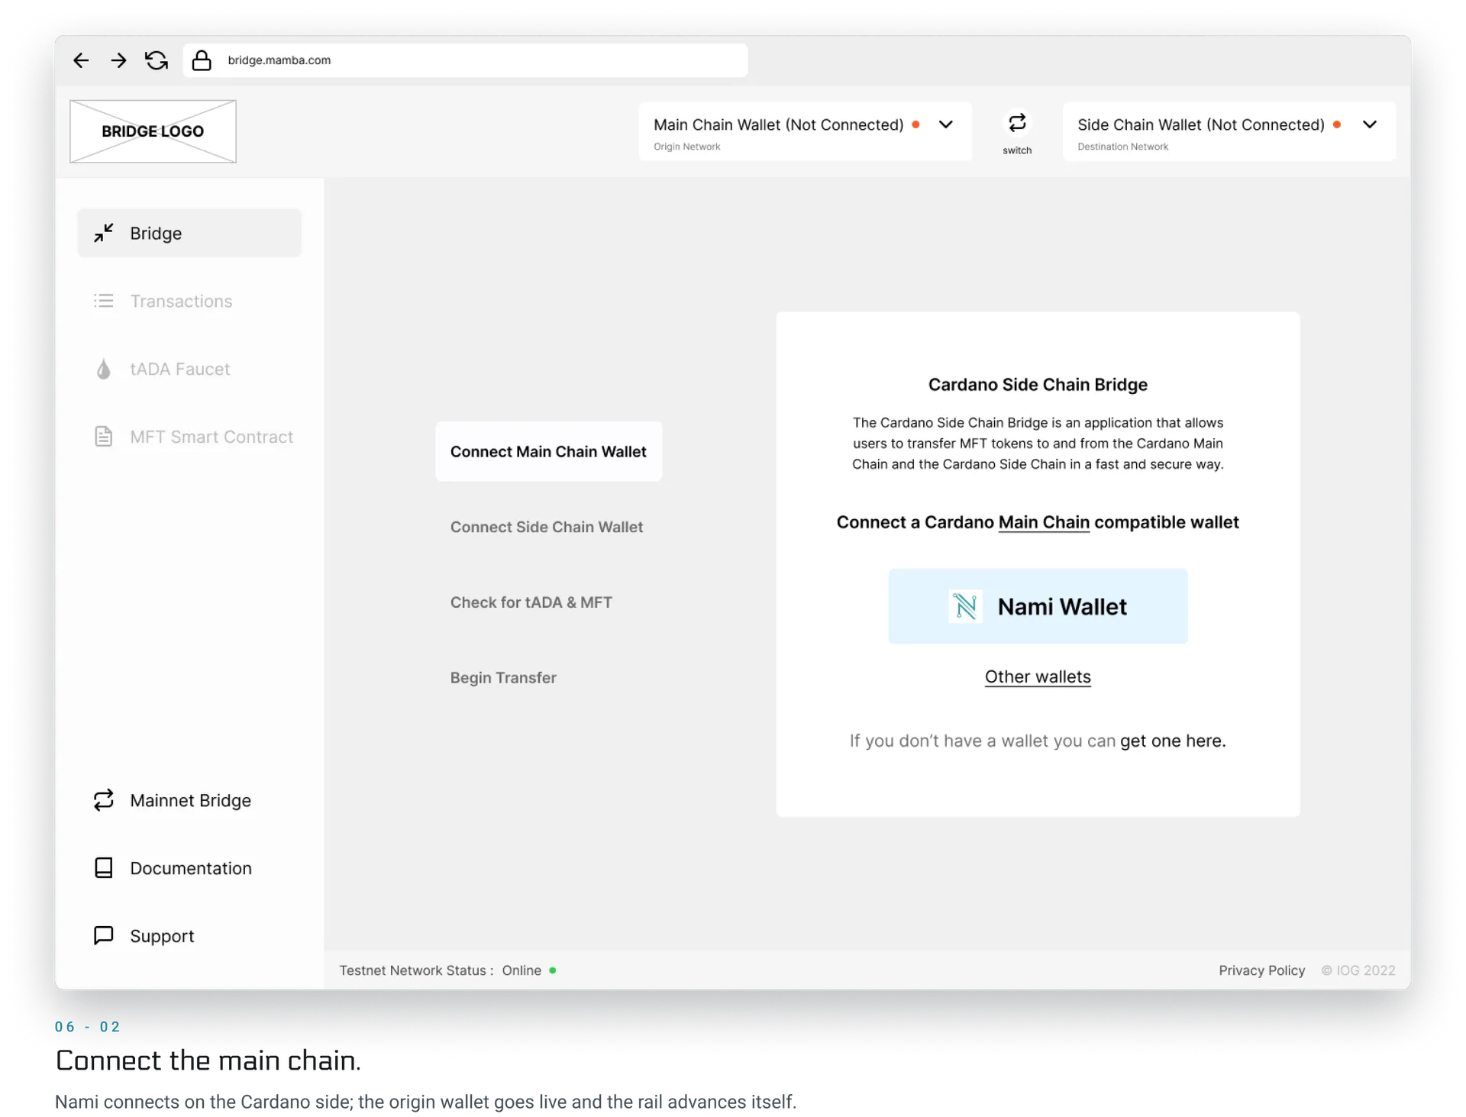Screen dimensions: 1466x1117
Task: Open Main Chain Wallet dropdown
Action: [x=805, y=131]
